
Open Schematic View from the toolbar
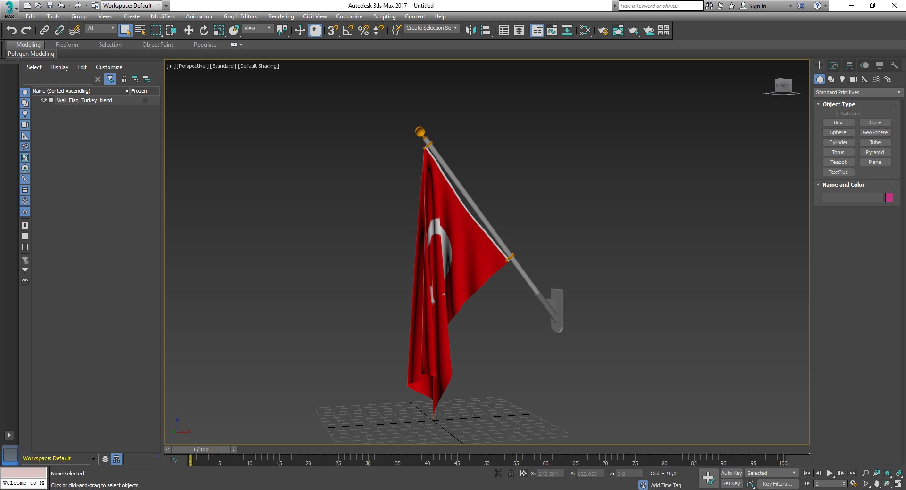click(x=567, y=31)
